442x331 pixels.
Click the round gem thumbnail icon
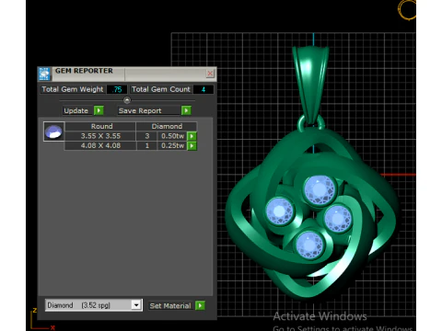tap(53, 131)
